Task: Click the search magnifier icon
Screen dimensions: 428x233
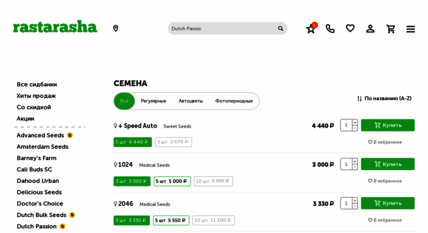Action: (280, 29)
